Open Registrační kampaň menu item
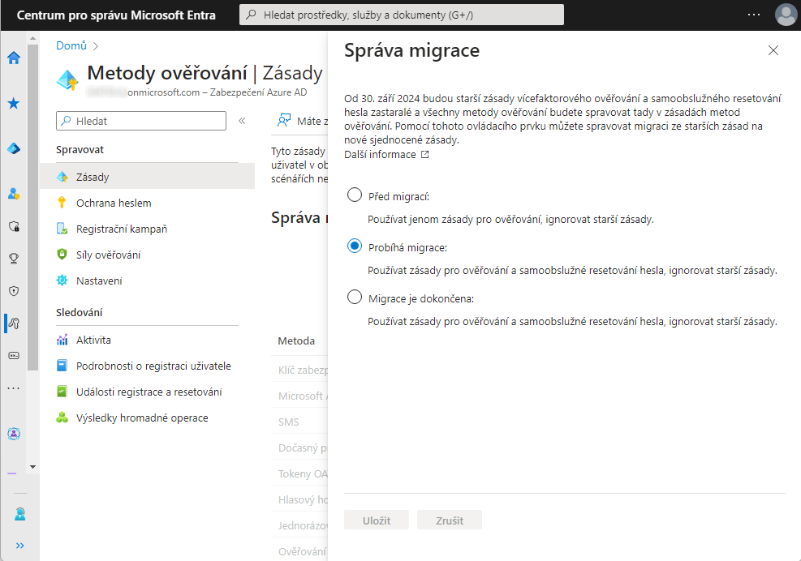Viewport: 801px width, 561px height. (x=147, y=229)
